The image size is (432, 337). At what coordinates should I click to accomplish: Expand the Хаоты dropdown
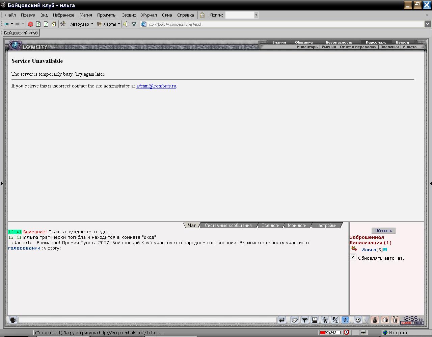[119, 24]
